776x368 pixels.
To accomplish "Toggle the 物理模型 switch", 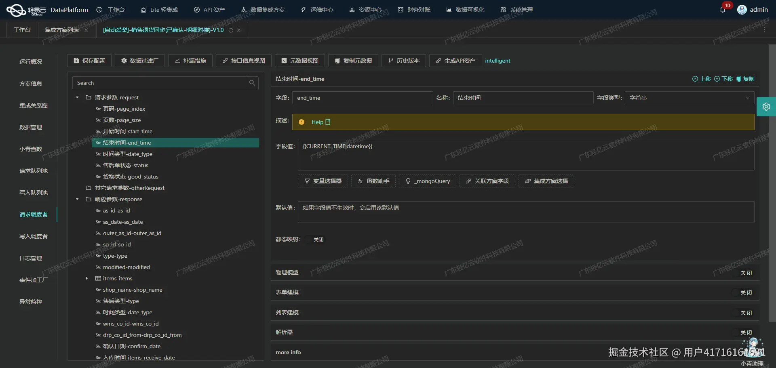I will [x=743, y=273].
